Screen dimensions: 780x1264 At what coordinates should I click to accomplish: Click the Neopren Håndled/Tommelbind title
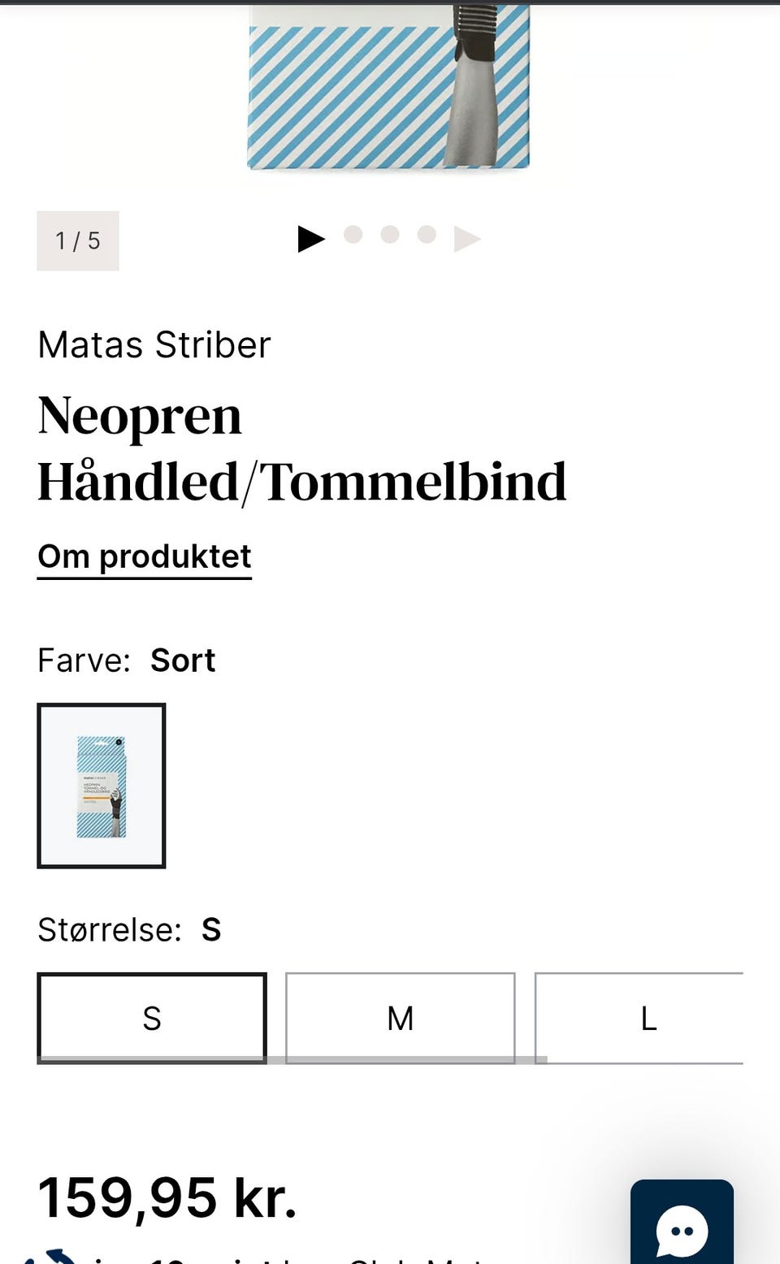coord(301,448)
